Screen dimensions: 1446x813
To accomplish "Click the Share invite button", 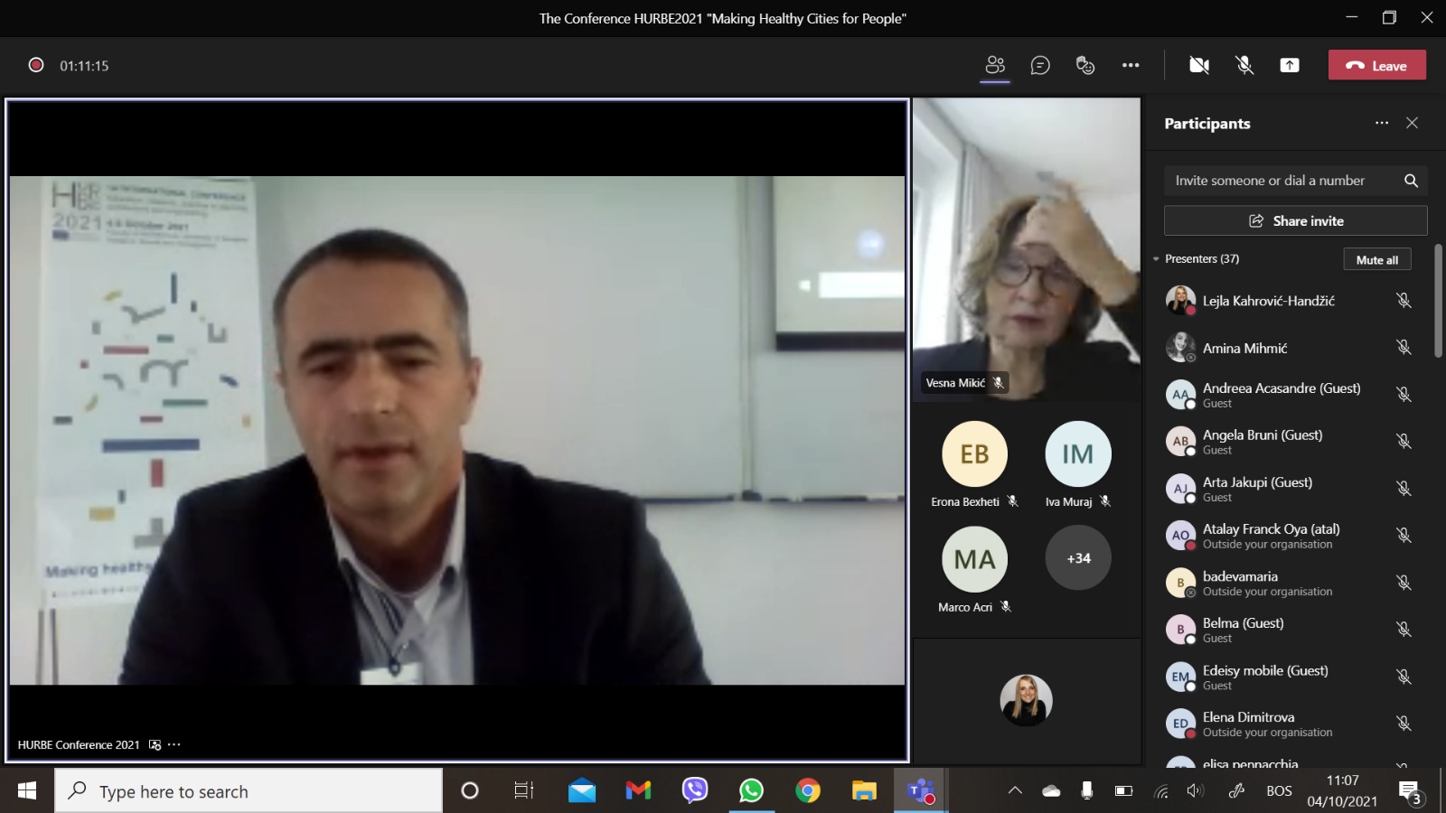I will (x=1295, y=220).
